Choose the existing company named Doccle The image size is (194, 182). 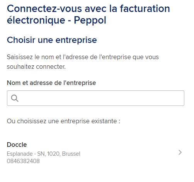point(95,153)
